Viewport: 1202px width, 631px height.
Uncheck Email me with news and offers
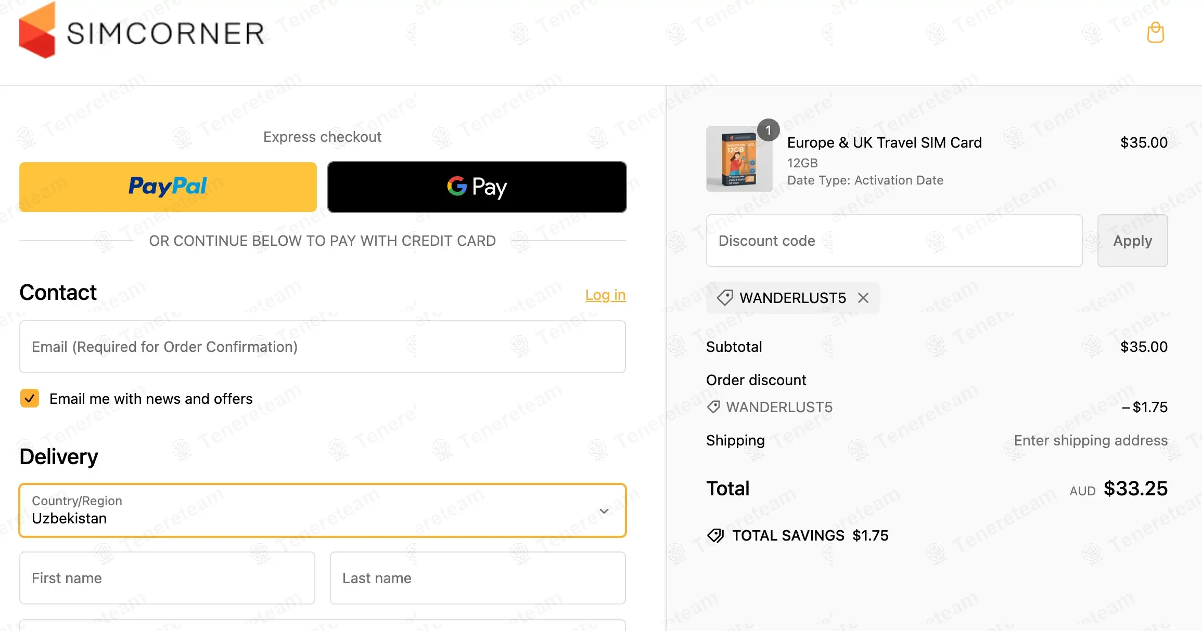click(x=30, y=399)
